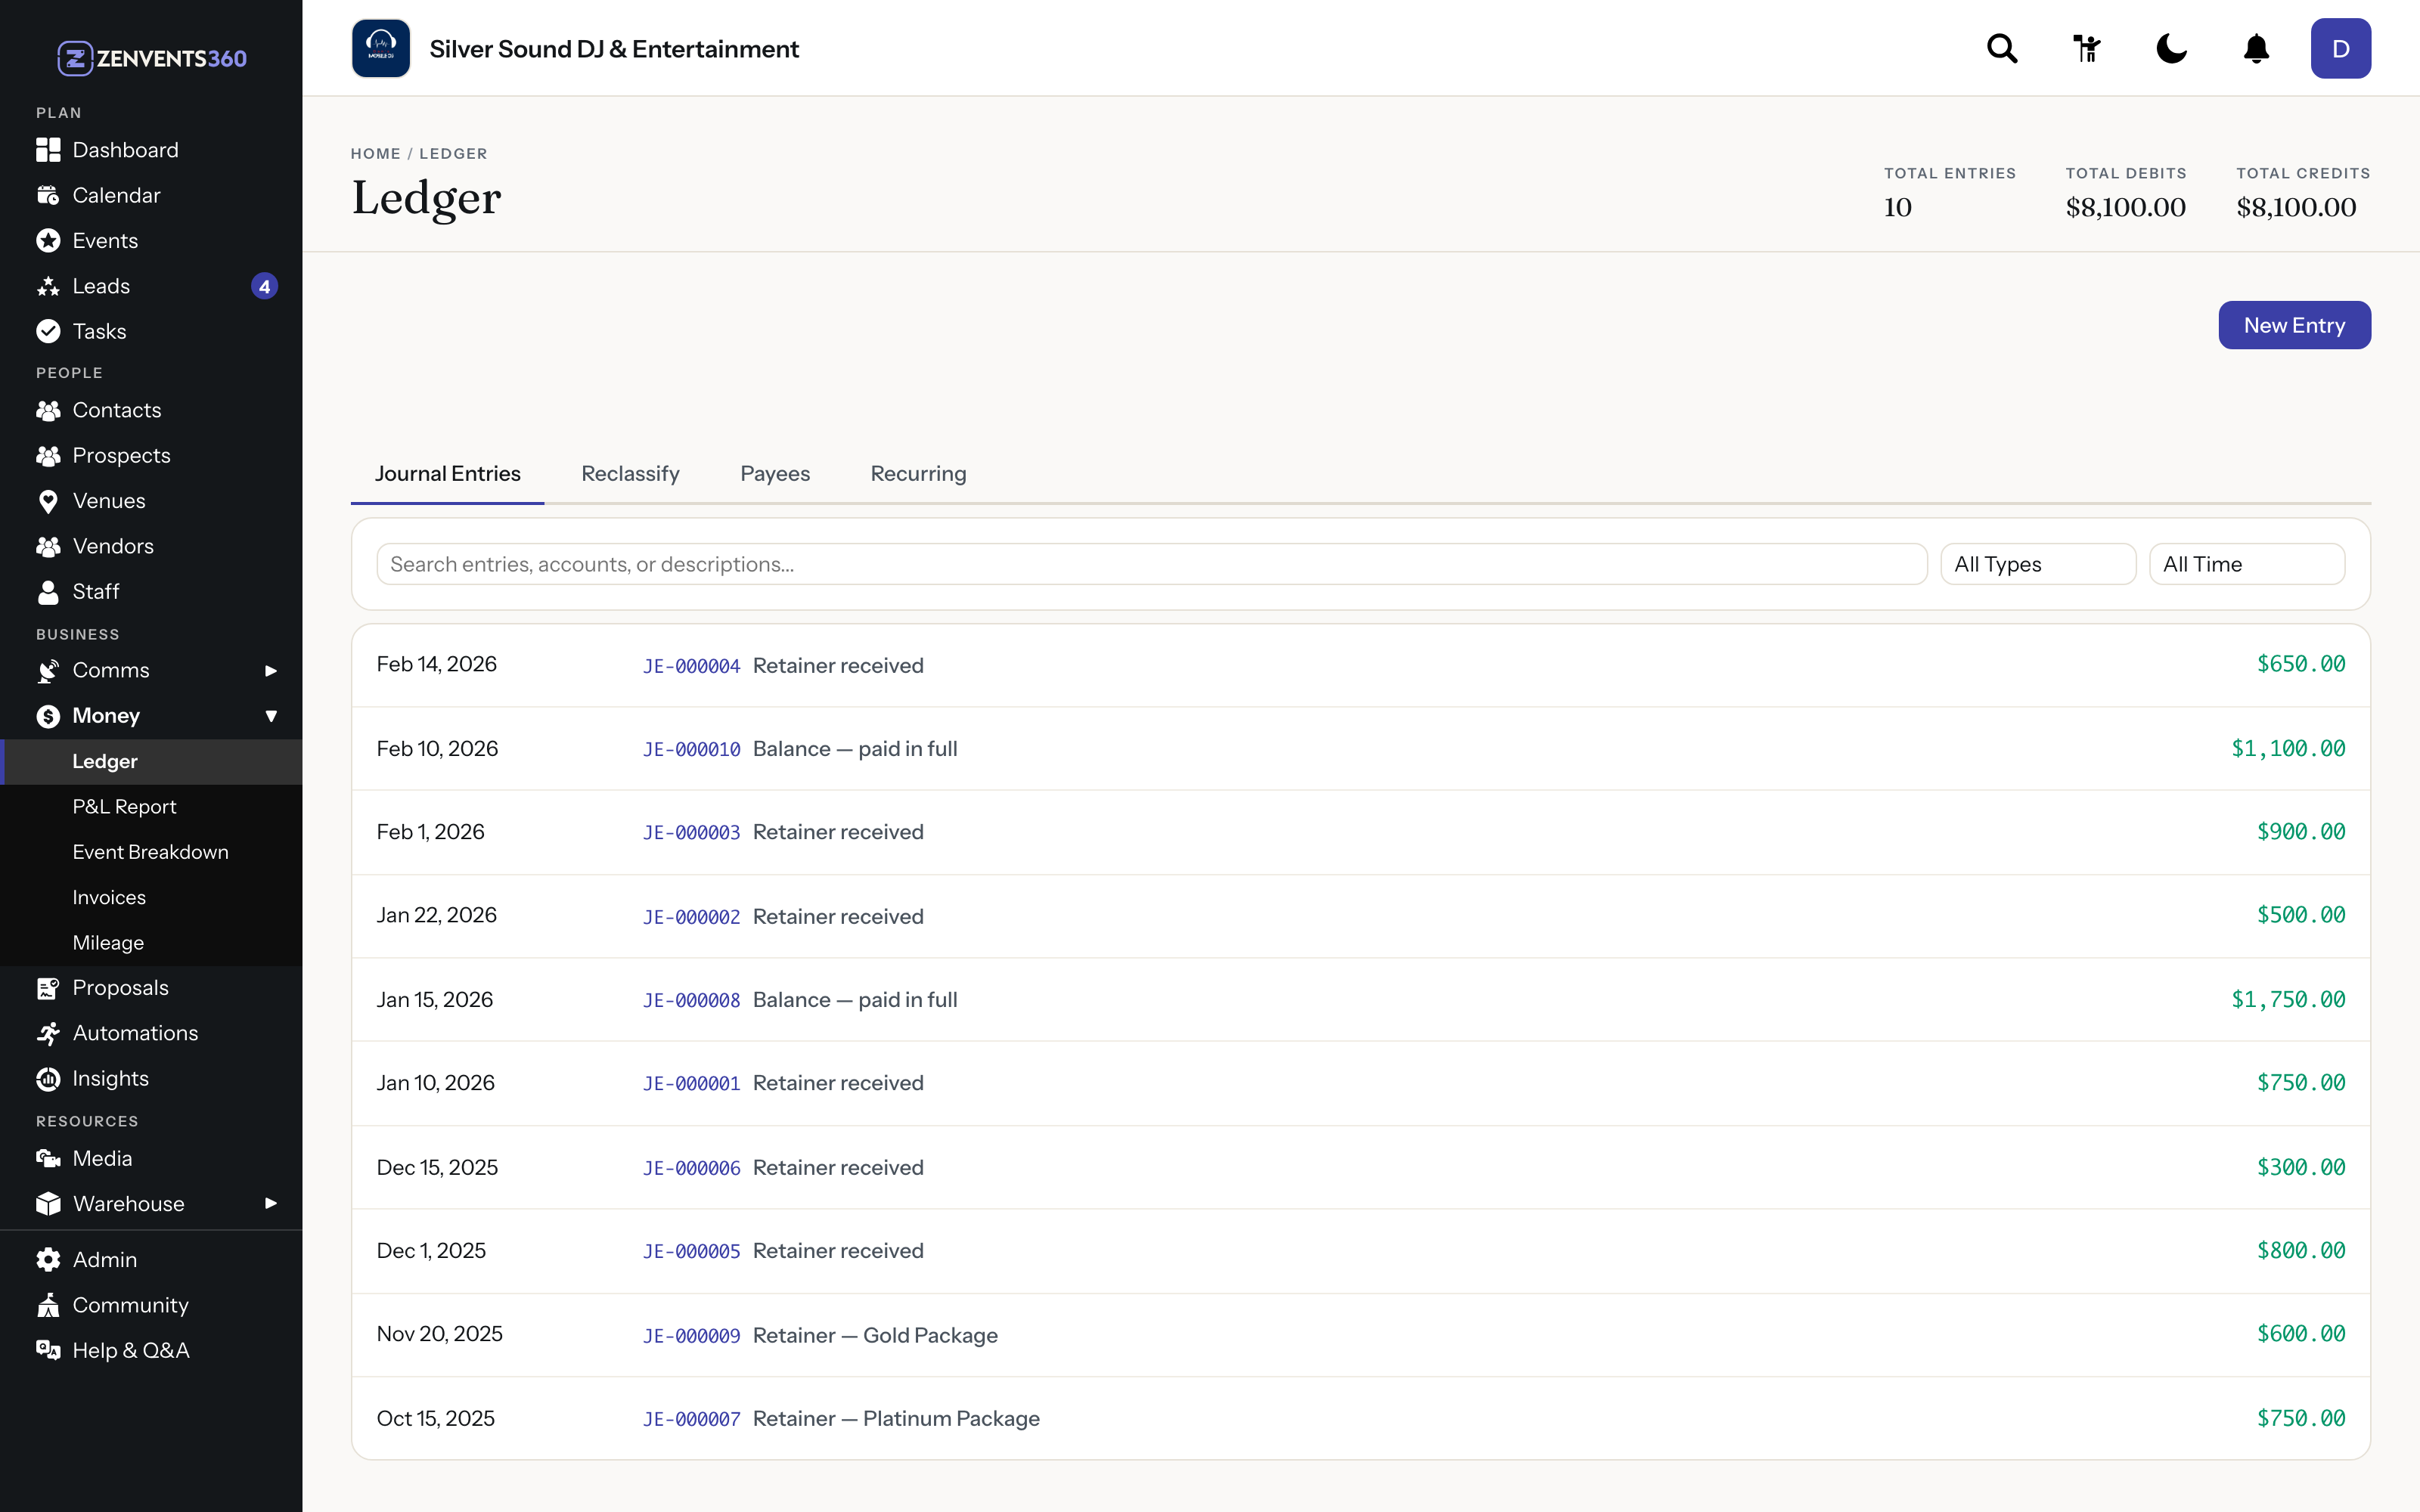The image size is (2420, 1512).
Task: Open Automations in the sidebar
Action: 151,1033
